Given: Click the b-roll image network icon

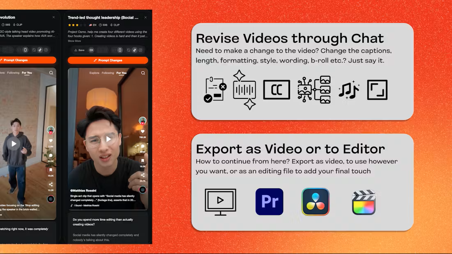Looking at the screenshot, I should [x=314, y=89].
